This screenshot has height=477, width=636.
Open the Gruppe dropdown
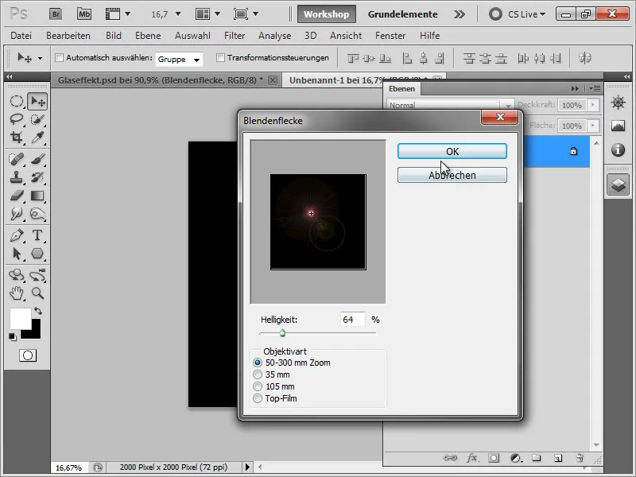tap(179, 59)
